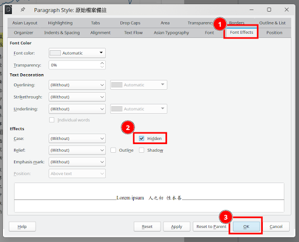Switch to the Highlighting tab
Screen dimensions: 299x242
[60, 23]
